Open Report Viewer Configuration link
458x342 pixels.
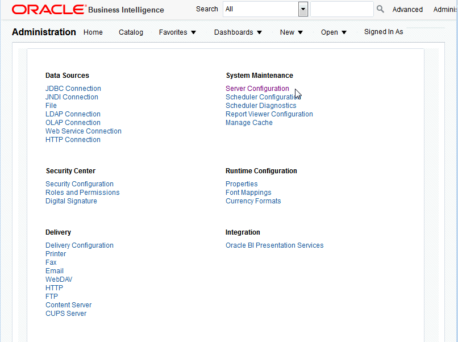(269, 114)
